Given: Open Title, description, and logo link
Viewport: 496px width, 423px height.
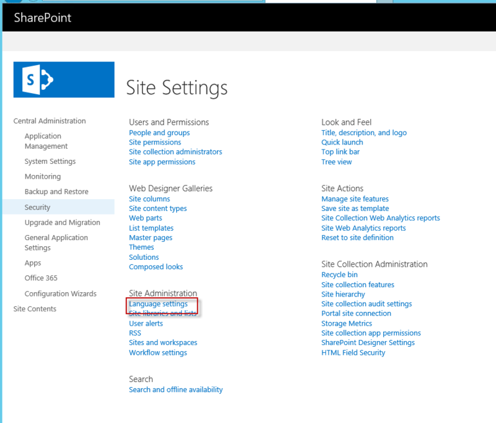Looking at the screenshot, I should 364,133.
